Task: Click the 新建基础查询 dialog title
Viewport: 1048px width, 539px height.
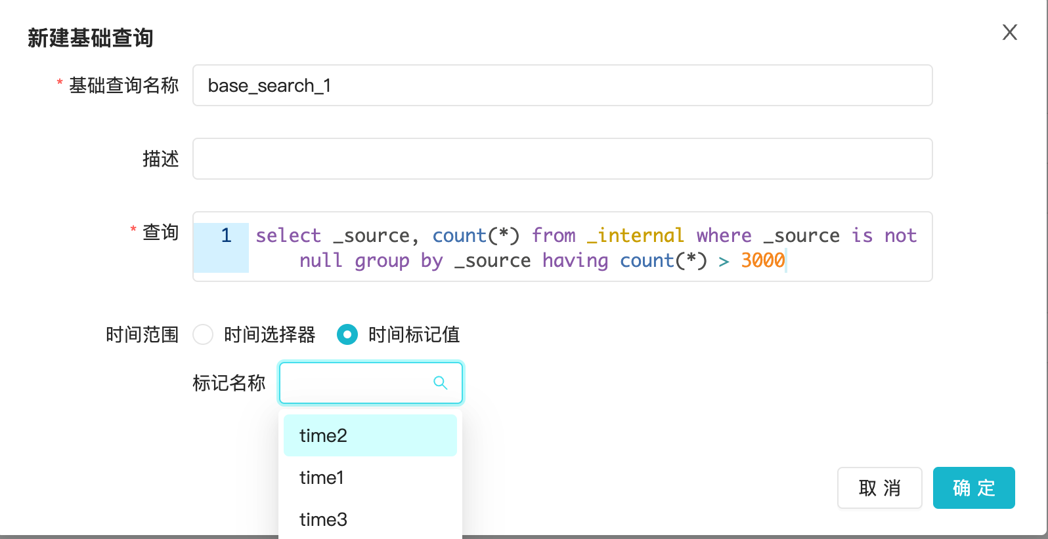Action: click(90, 38)
